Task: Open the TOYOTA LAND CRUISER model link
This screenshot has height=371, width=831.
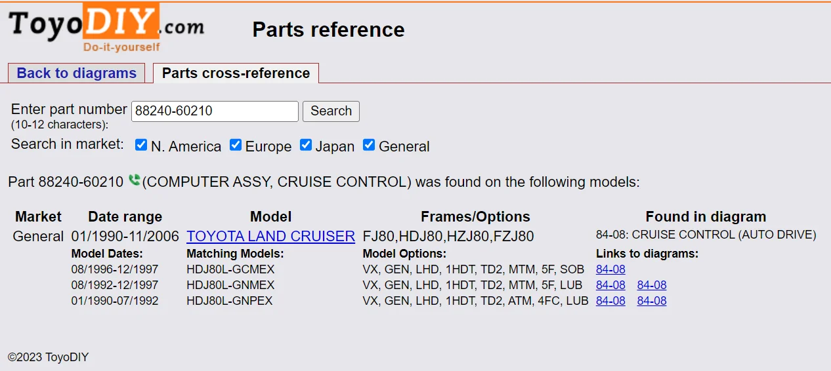Action: click(x=270, y=236)
